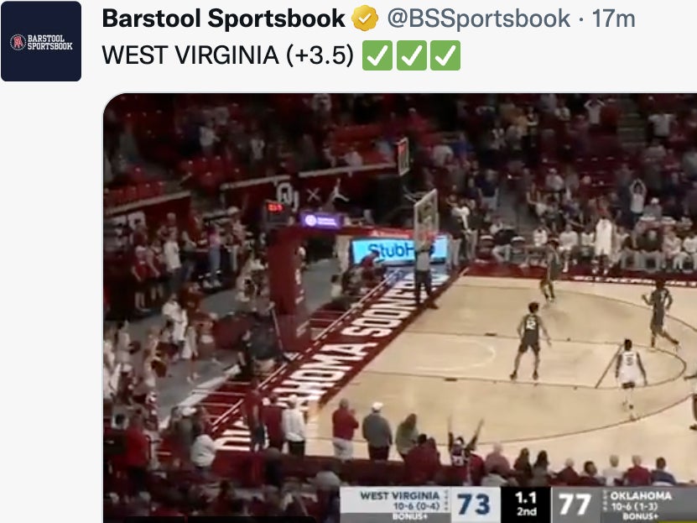Click the gold verified badge
This screenshot has height=523, width=697.
(365, 18)
